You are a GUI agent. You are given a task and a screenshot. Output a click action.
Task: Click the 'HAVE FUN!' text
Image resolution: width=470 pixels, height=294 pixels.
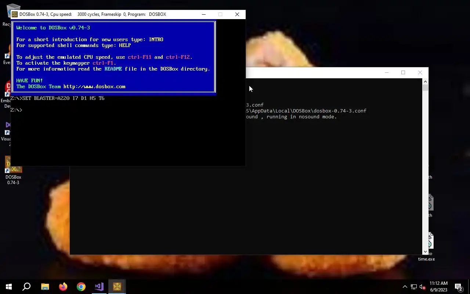tap(29, 81)
